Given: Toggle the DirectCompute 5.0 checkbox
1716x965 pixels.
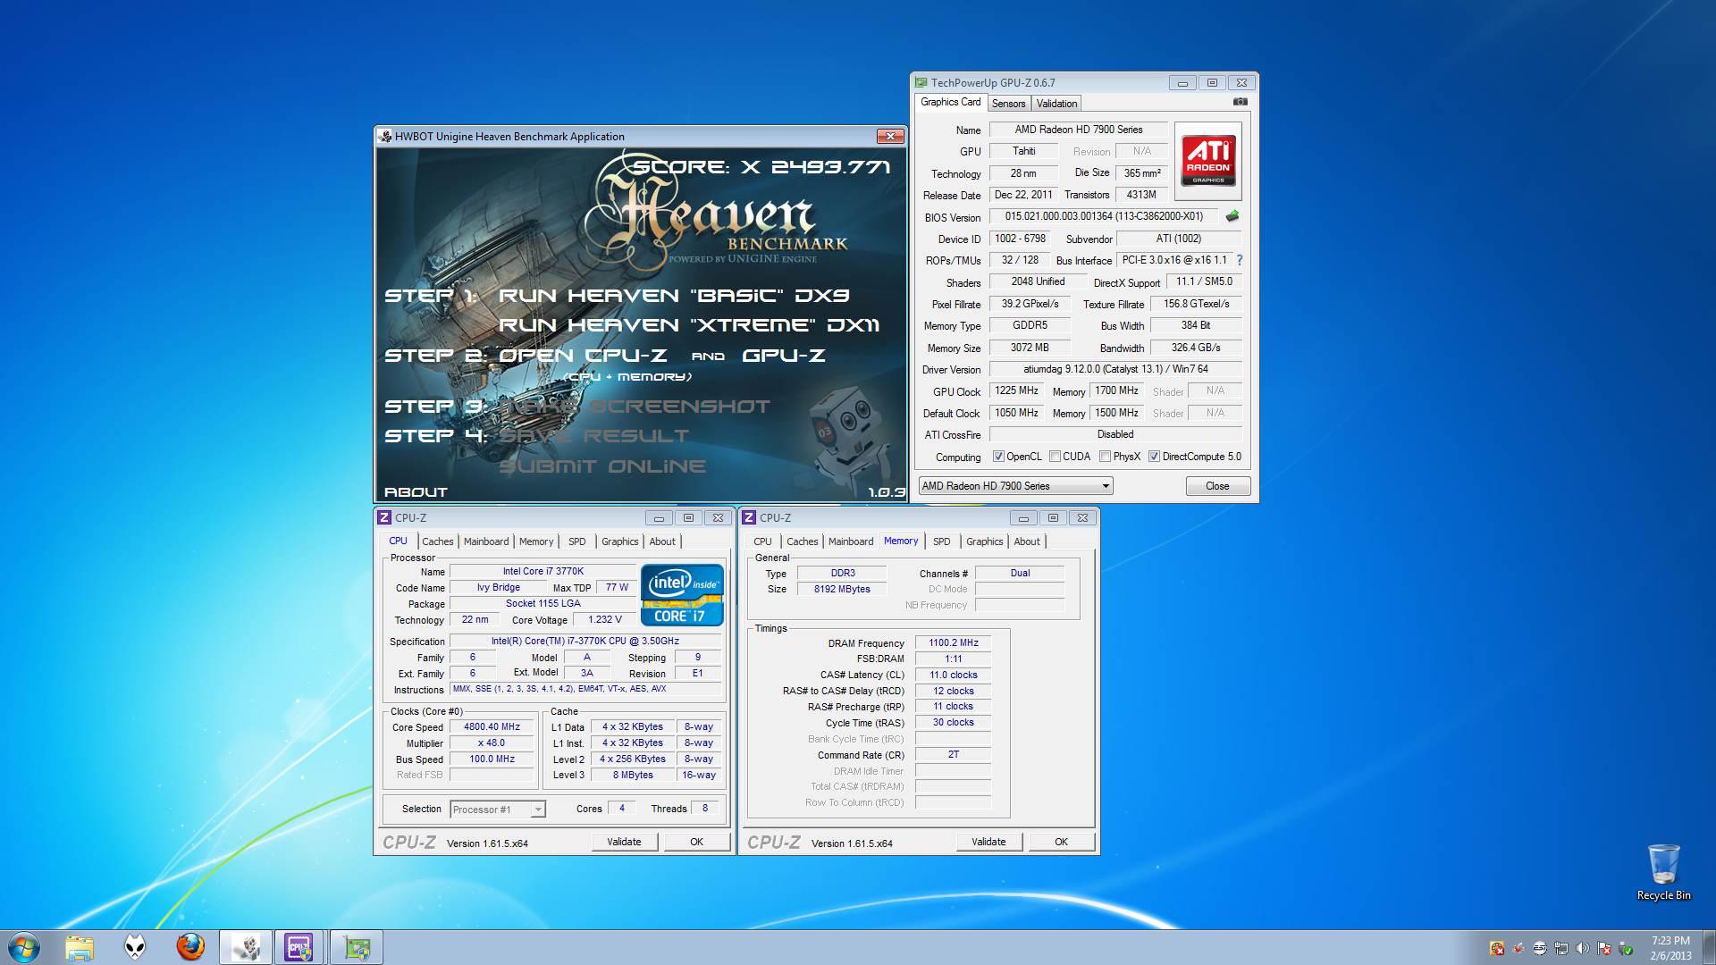Looking at the screenshot, I should coord(1154,457).
